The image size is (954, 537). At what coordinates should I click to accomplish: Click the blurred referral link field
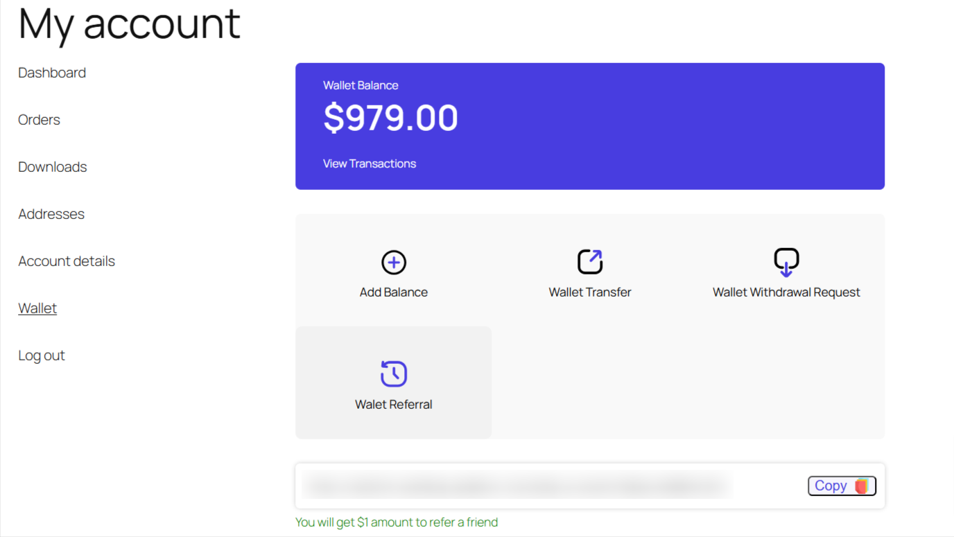pos(517,486)
